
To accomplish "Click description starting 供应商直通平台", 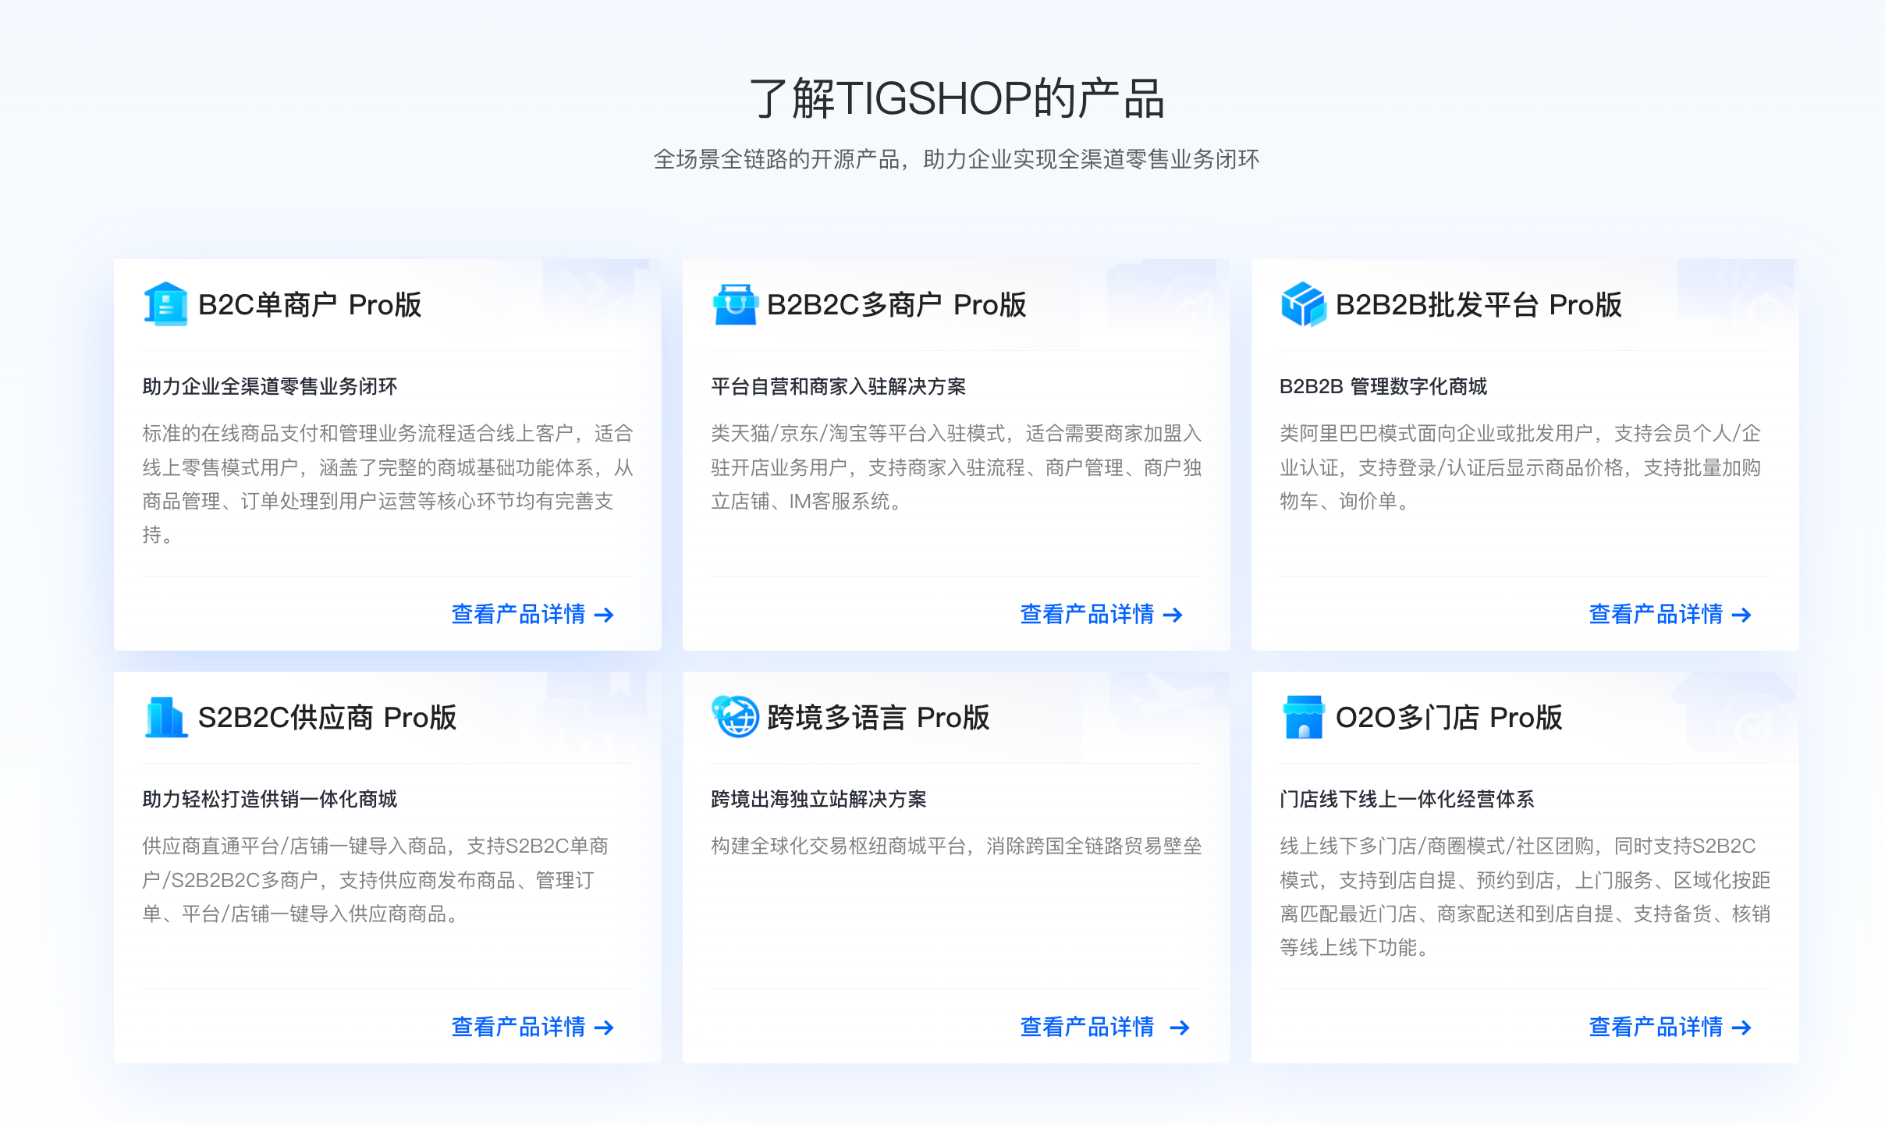I will (375, 880).
